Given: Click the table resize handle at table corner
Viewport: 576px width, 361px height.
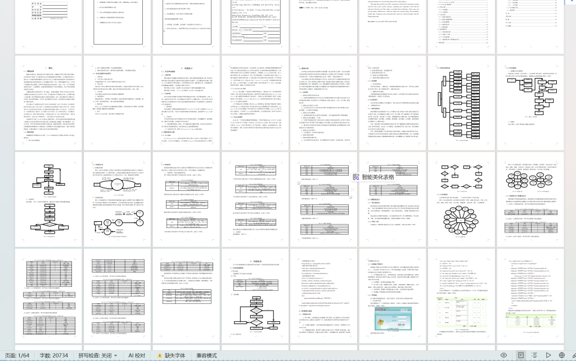Looking at the screenshot, I should pyautogui.click(x=350, y=197).
